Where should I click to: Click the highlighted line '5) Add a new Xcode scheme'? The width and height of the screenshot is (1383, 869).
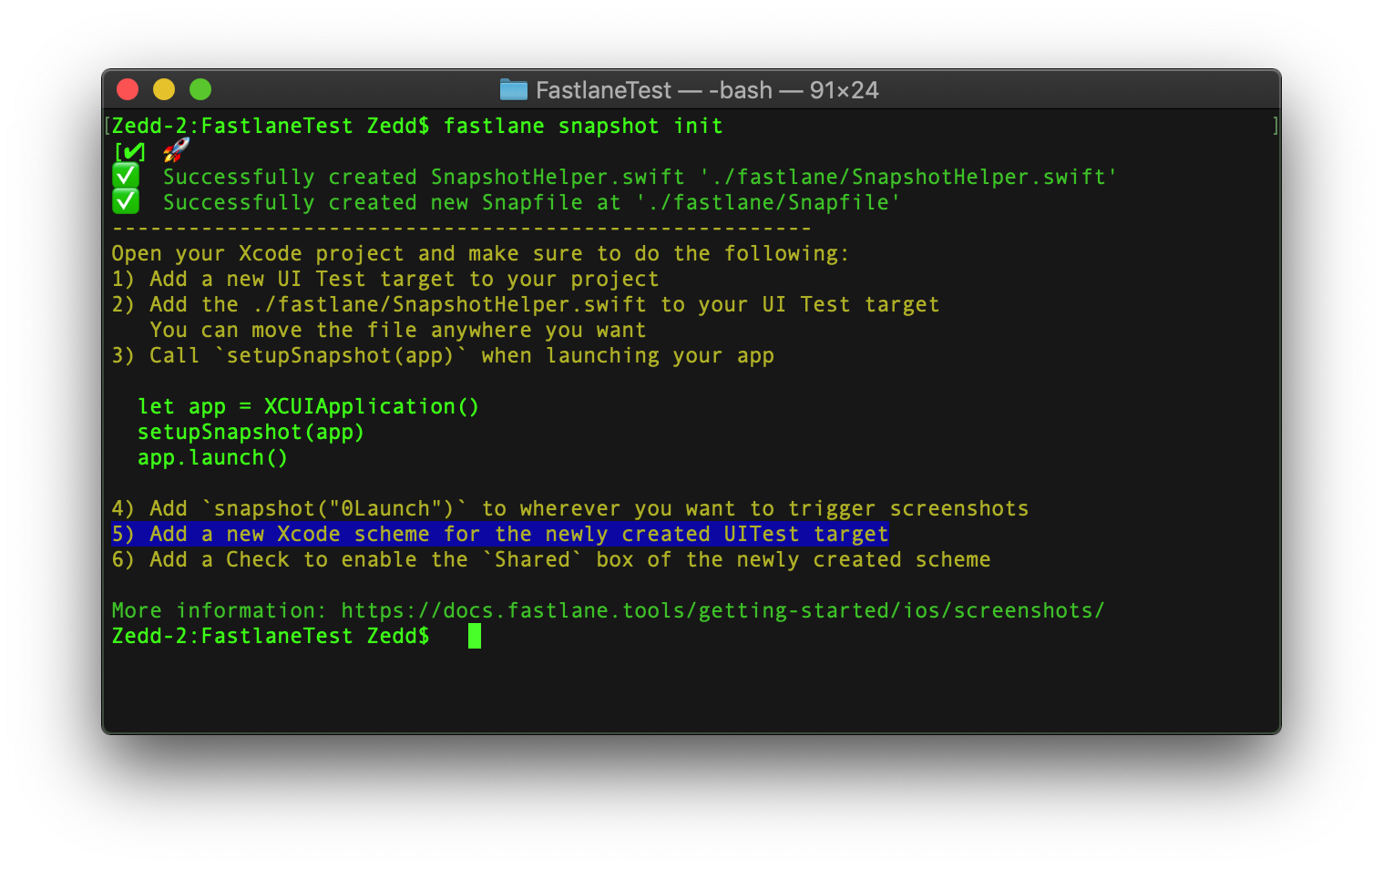click(500, 534)
